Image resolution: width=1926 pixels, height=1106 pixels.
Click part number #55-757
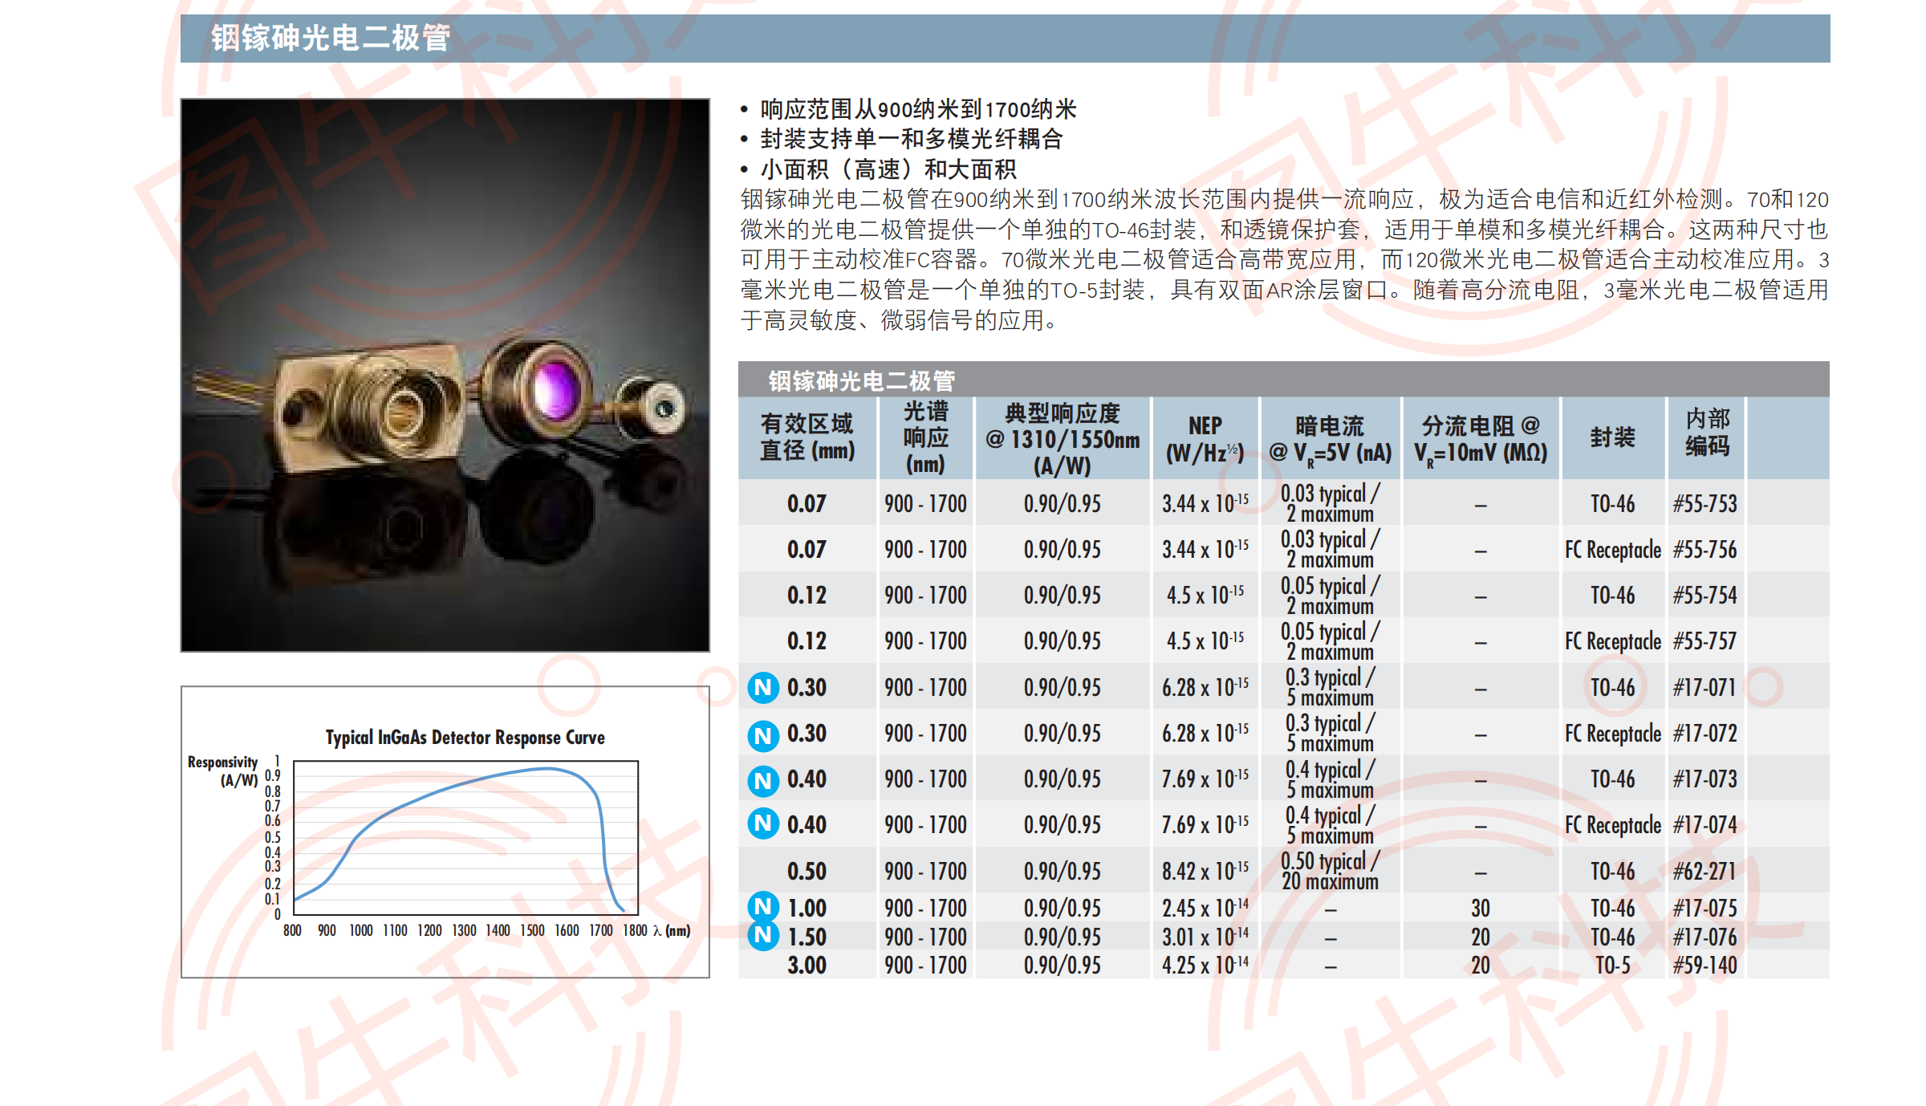click(x=1705, y=641)
